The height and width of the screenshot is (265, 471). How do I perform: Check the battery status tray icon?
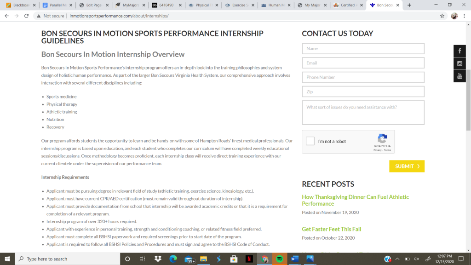[x=408, y=259]
